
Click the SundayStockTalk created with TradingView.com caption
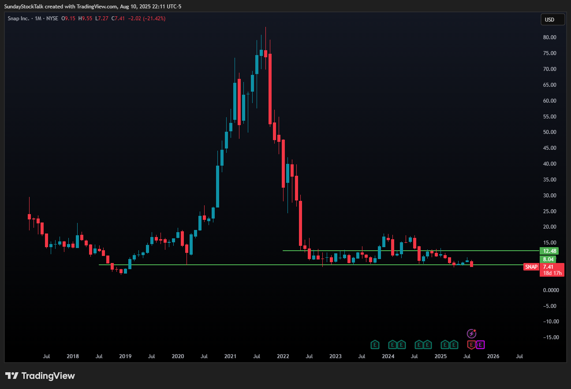tap(61, 6)
